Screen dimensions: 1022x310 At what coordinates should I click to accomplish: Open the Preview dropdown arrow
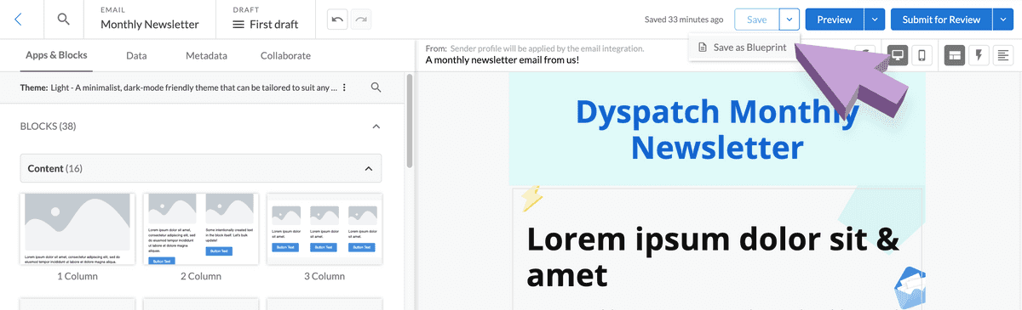coord(875,20)
